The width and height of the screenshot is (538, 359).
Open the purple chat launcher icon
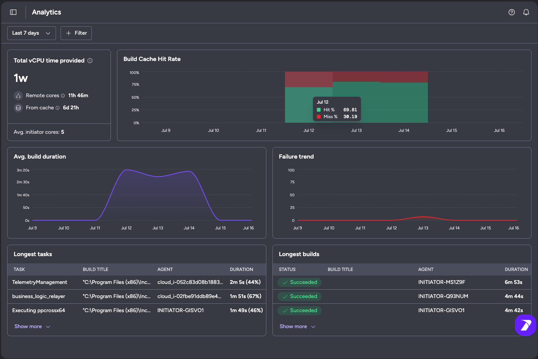pyautogui.click(x=525, y=325)
